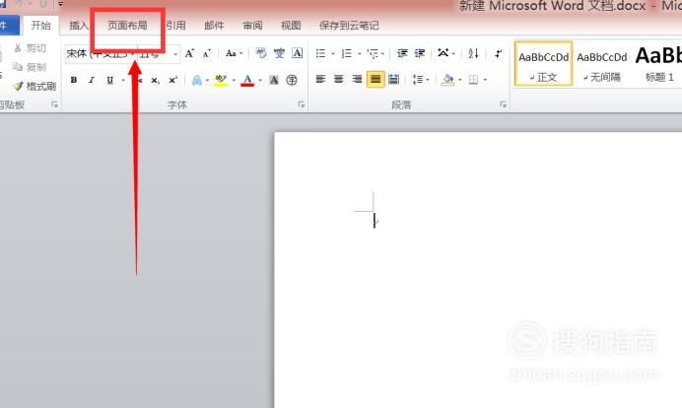Image resolution: width=682 pixels, height=408 pixels.
Task: Apply red font color button
Action: 247,80
